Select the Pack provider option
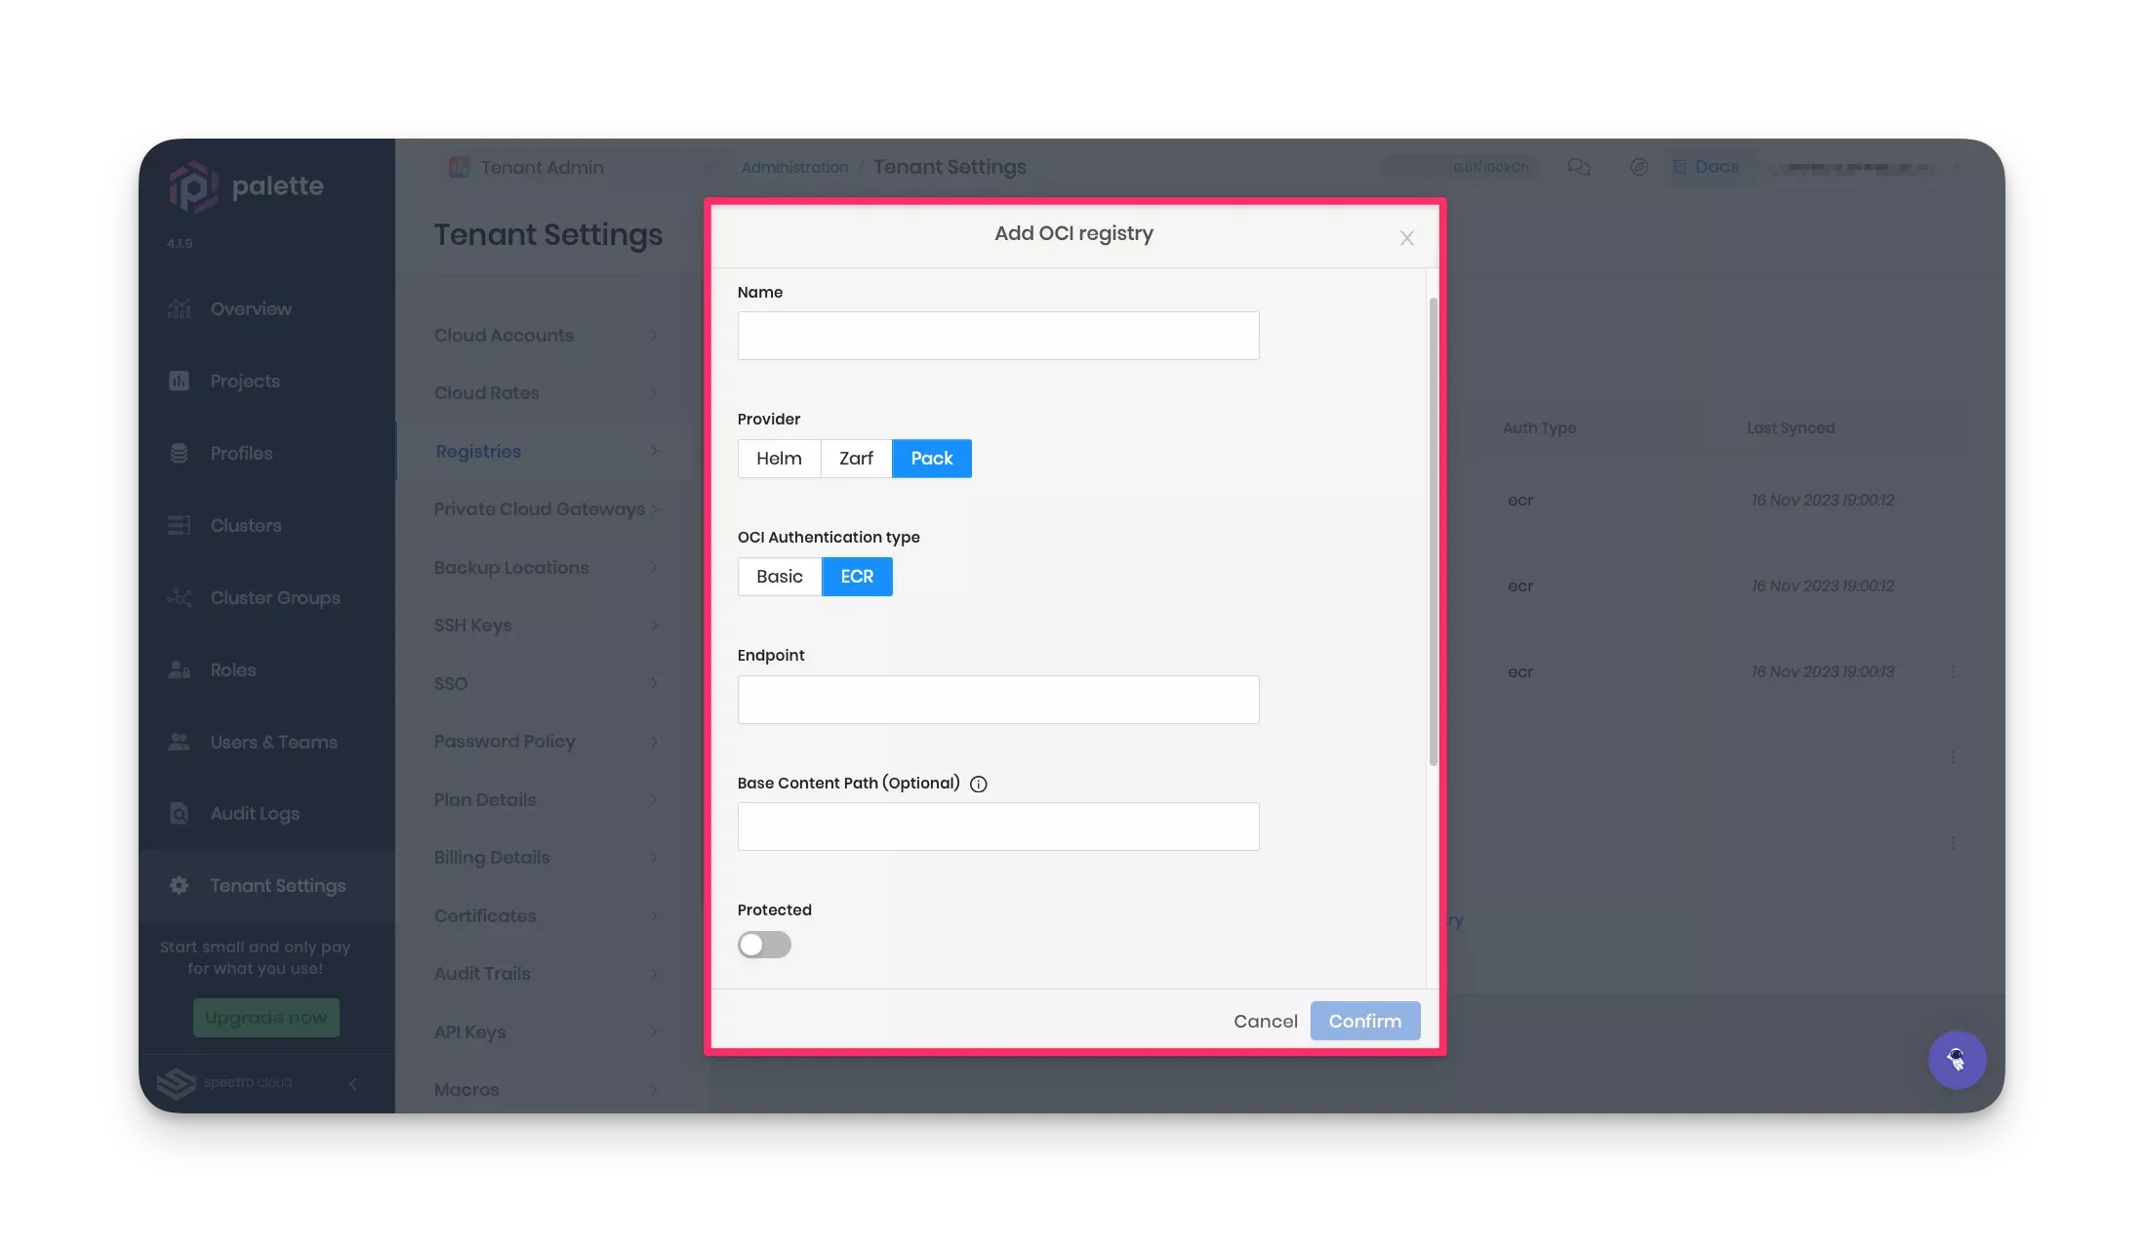The image size is (2144, 1252). (x=931, y=458)
